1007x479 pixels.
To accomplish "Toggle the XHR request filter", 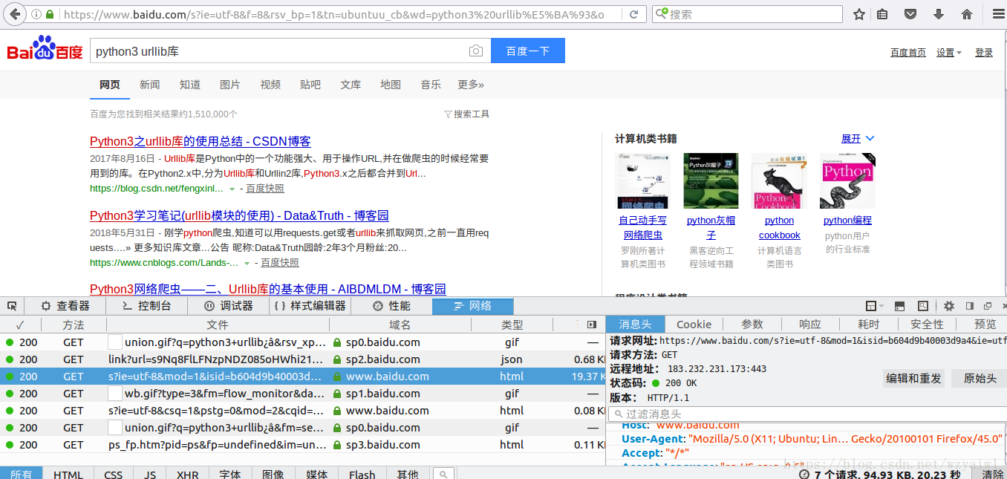I will coord(187,475).
